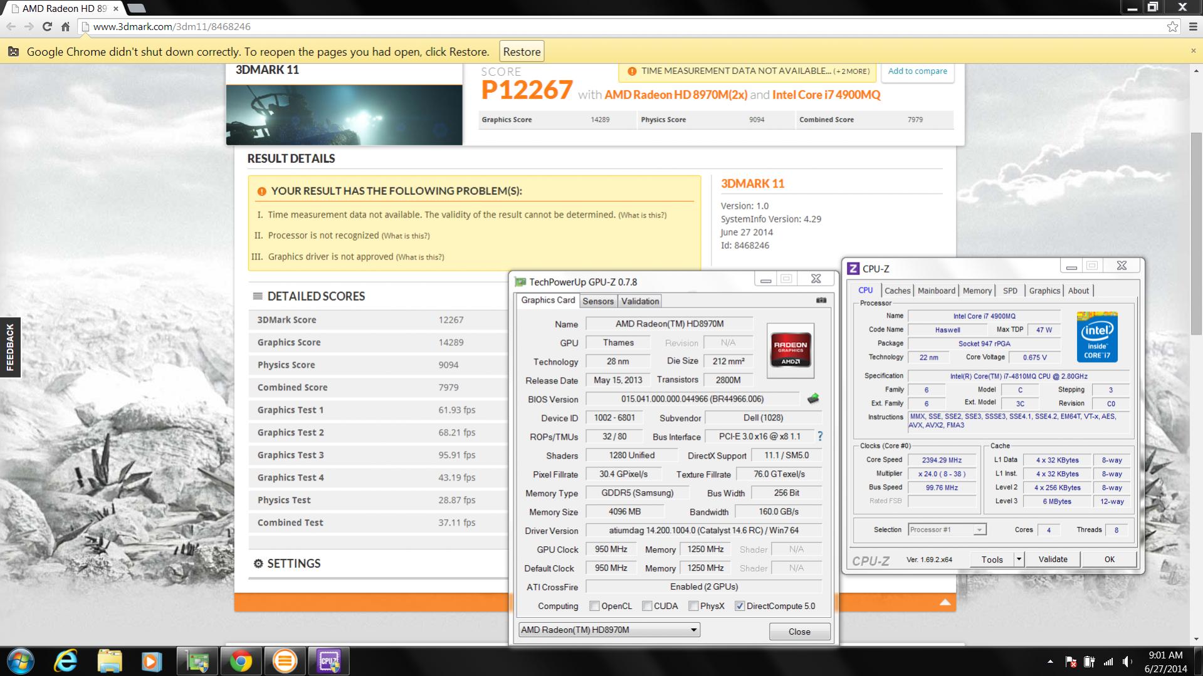Screen dimensions: 1203x676
Task: Click the GPU-Z BIOS save chip icon
Action: click(813, 398)
